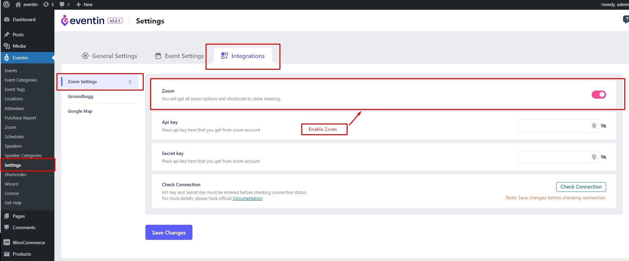Click the password manager icon in Secret key field
Image resolution: width=629 pixels, height=261 pixels.
pos(594,157)
